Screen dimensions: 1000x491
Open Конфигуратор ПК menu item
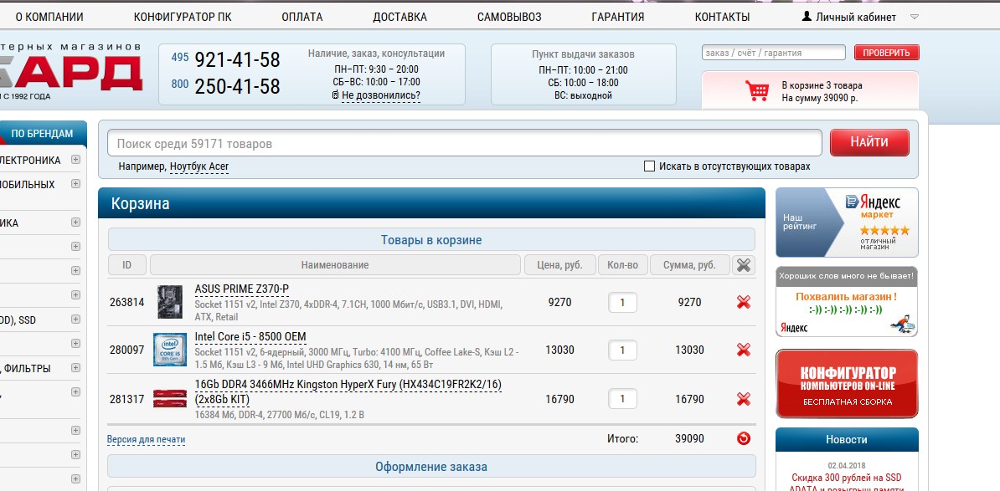tap(182, 17)
